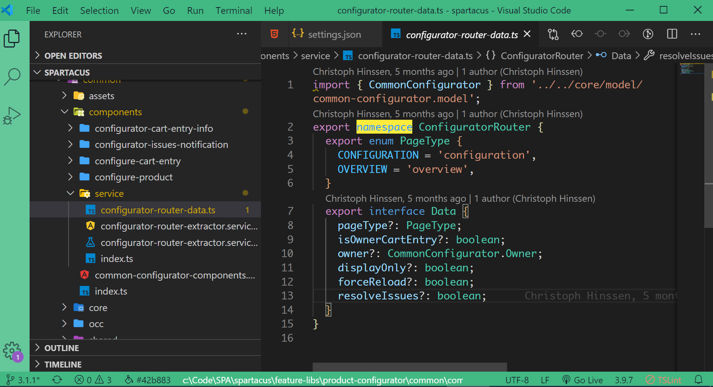The width and height of the screenshot is (713, 387).
Task: Click the compare changes icon in editor toolbar
Action: point(553,34)
